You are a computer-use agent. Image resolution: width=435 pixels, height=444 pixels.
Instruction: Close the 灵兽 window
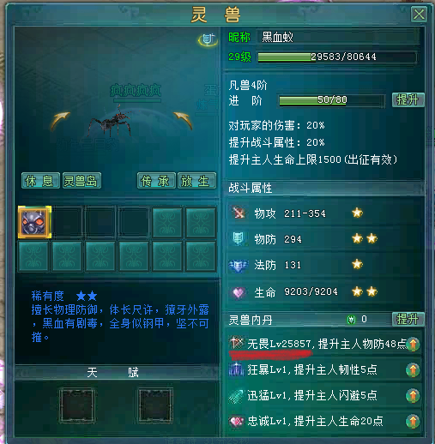[419, 15]
